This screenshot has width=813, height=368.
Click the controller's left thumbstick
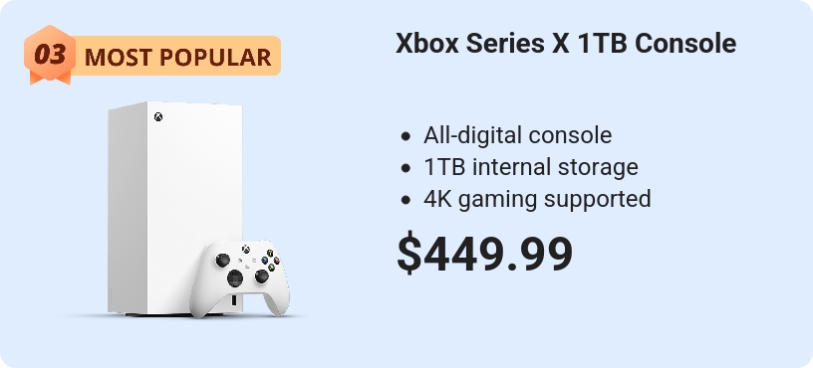coord(222,260)
